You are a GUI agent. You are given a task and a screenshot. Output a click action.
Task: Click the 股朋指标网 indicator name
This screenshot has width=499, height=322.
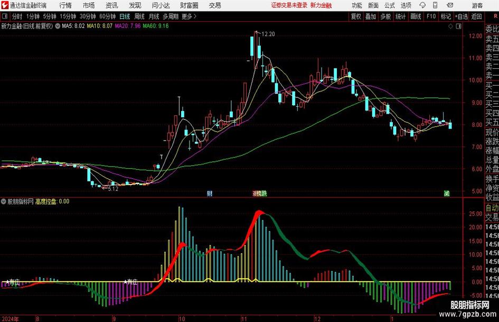[x=21, y=201]
